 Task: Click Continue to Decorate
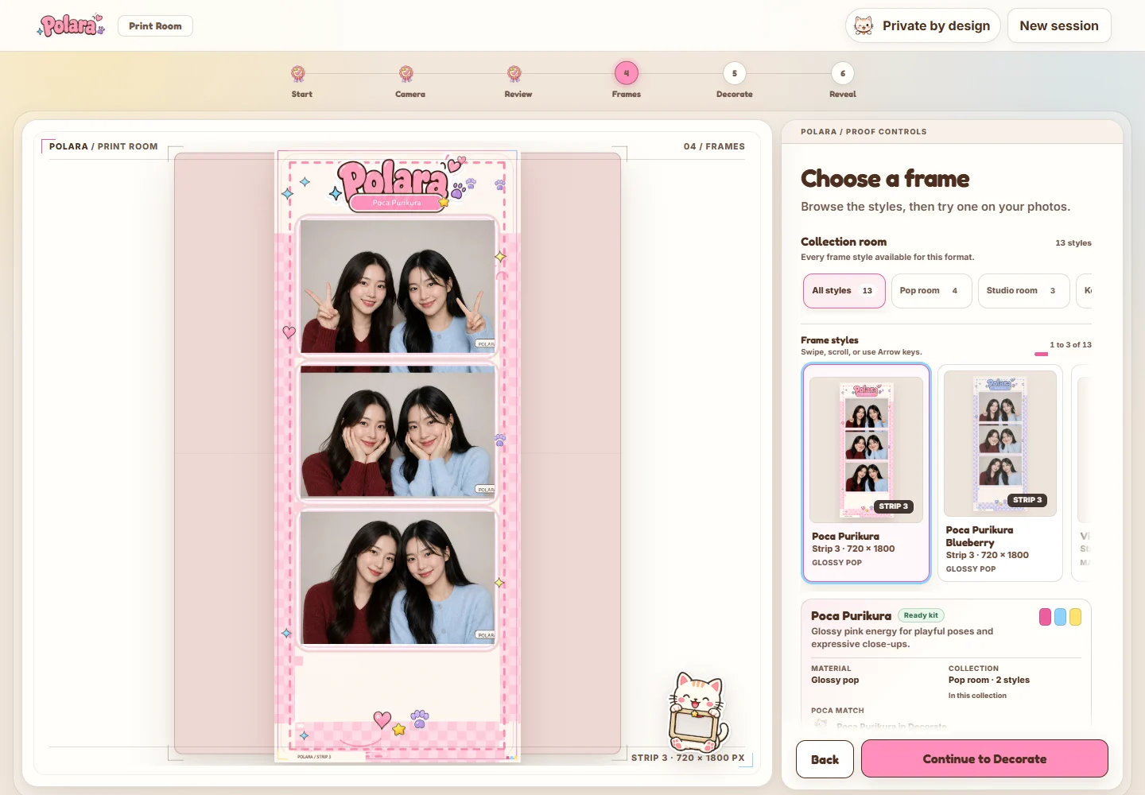tap(984, 758)
